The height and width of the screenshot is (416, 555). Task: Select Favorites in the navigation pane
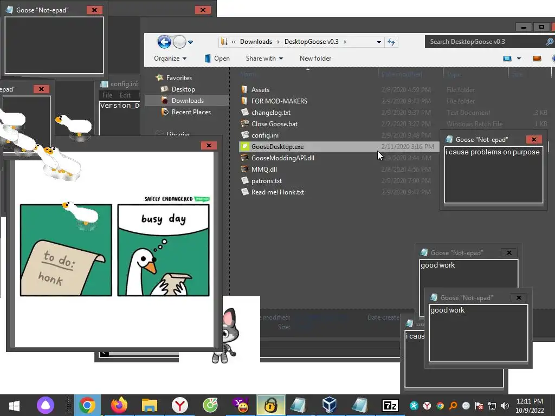pyautogui.click(x=174, y=78)
